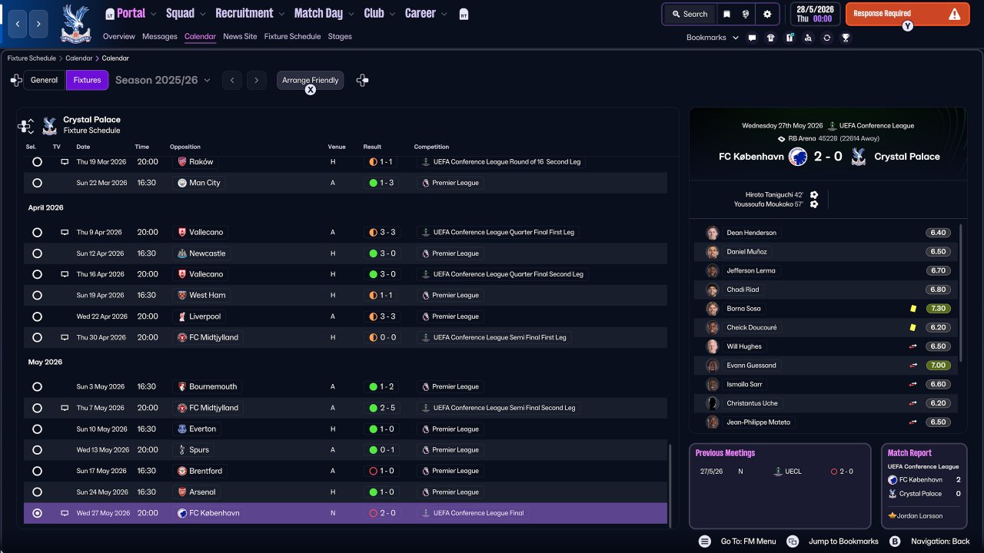
Task: Click the shirt icon in bookmarks bar
Action: [771, 38]
